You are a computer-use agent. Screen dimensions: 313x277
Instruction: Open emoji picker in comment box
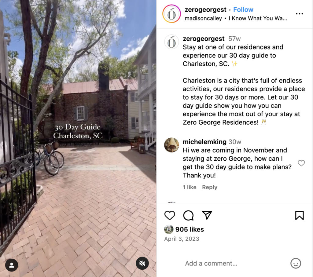click(296, 263)
